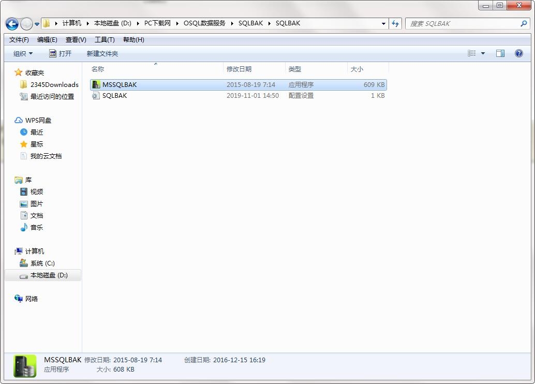Click the 最近 clock icon
535x384 pixels.
pyautogui.click(x=24, y=132)
